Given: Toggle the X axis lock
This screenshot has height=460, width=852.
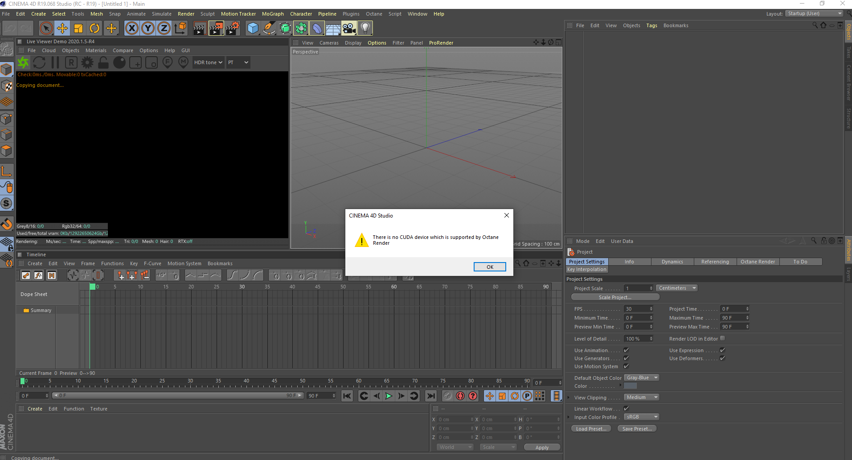Looking at the screenshot, I should pyautogui.click(x=131, y=29).
